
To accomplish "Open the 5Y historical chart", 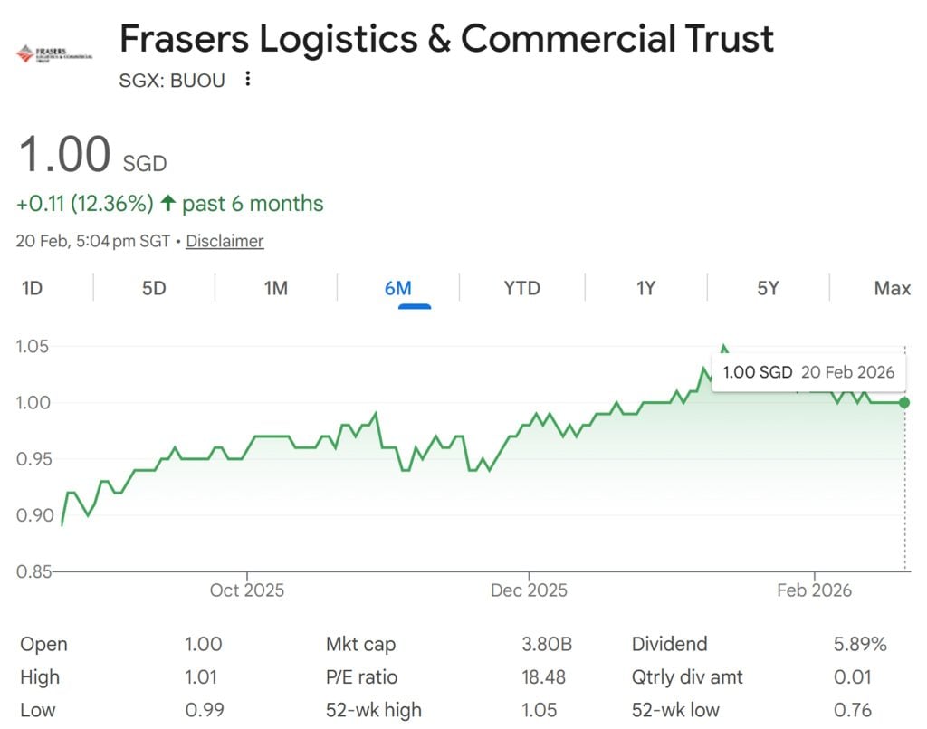I will pos(768,288).
